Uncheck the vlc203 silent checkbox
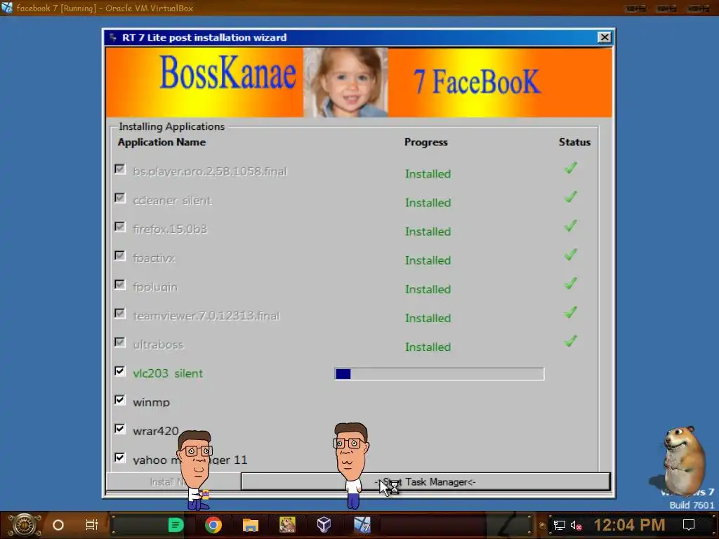 point(120,371)
